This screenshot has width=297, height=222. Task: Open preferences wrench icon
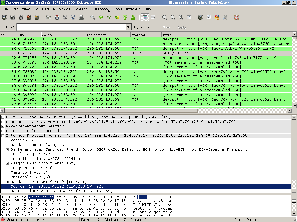(225, 17)
